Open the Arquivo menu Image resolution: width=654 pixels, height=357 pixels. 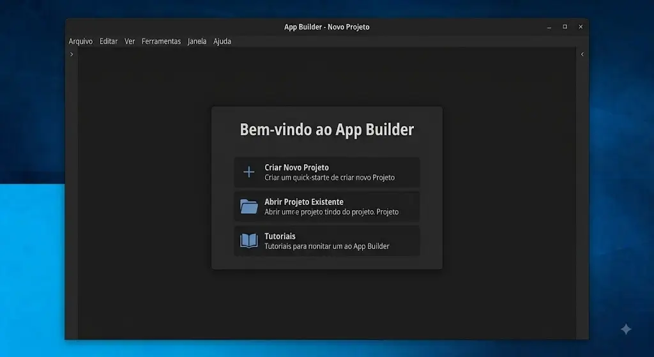pos(80,42)
